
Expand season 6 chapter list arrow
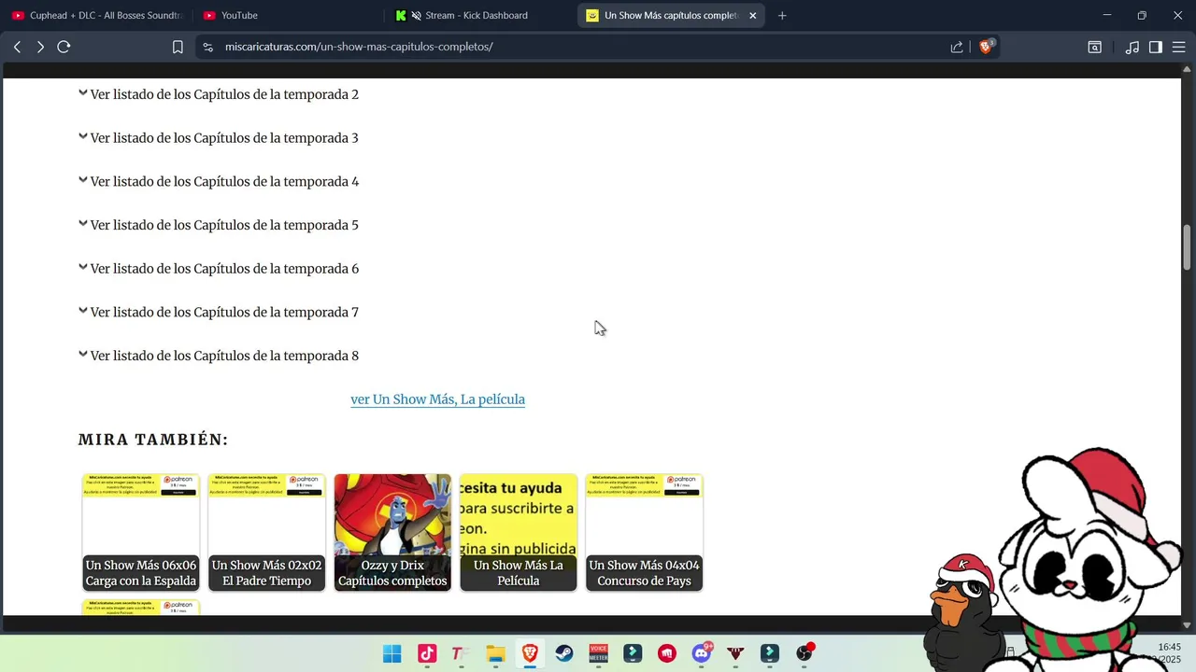tap(83, 267)
